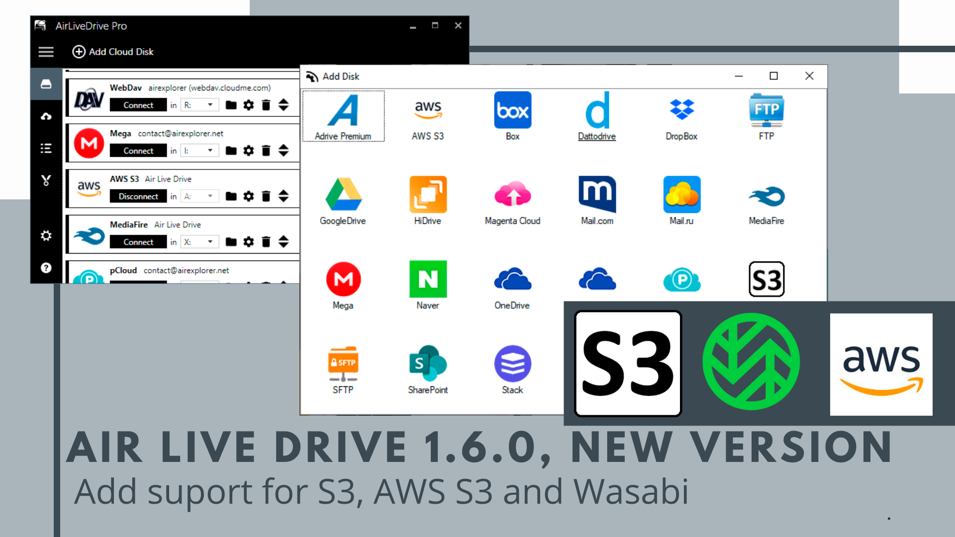Screen dimensions: 955x537
Task: Select GoogleDrive provider
Action: 343,201
